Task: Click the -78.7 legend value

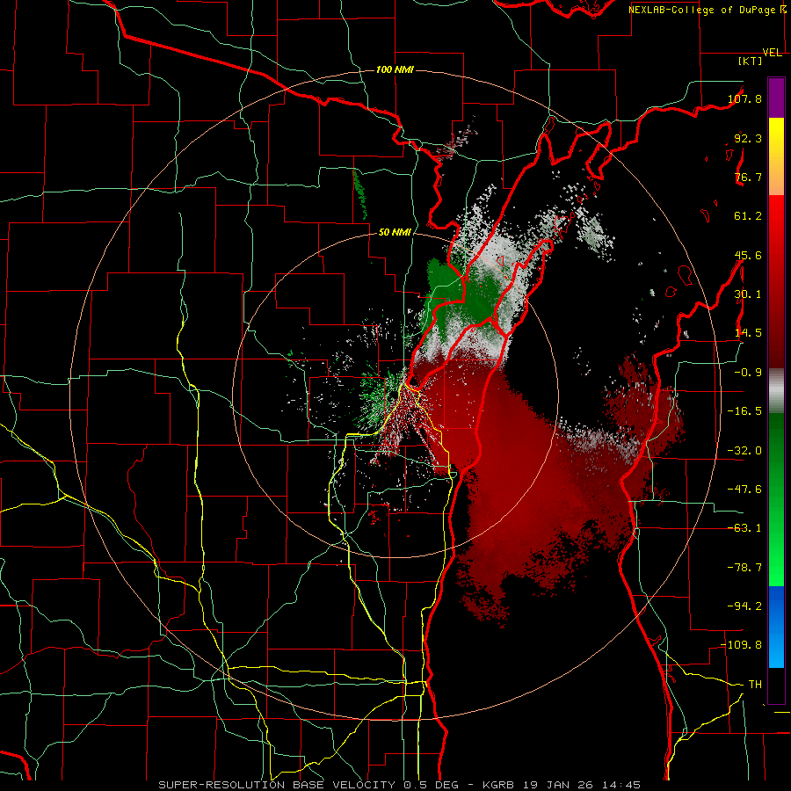Action: tap(744, 568)
